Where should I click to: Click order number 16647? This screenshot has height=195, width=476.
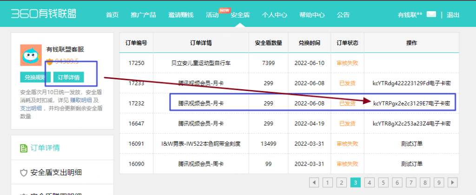click(136, 123)
